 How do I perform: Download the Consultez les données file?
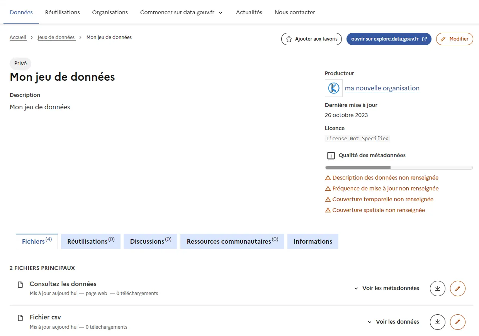coord(438,288)
